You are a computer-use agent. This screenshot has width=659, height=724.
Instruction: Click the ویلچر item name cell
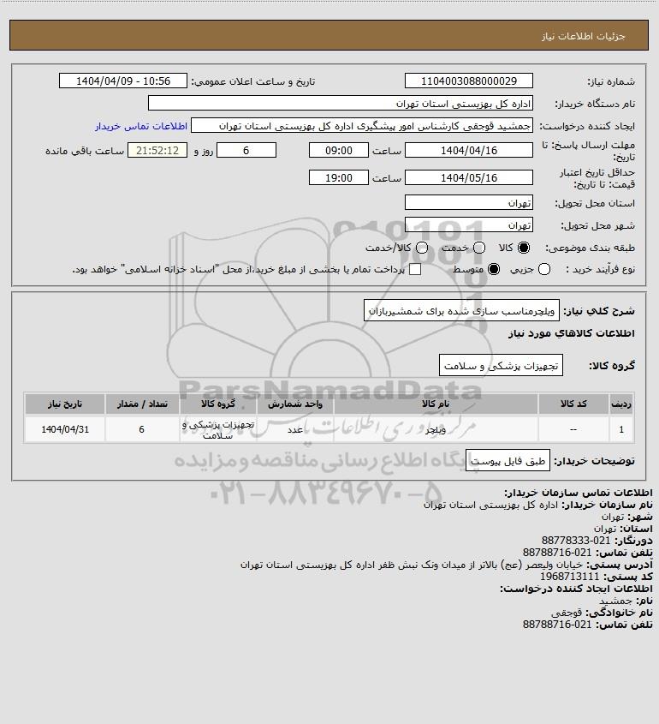[x=436, y=429]
